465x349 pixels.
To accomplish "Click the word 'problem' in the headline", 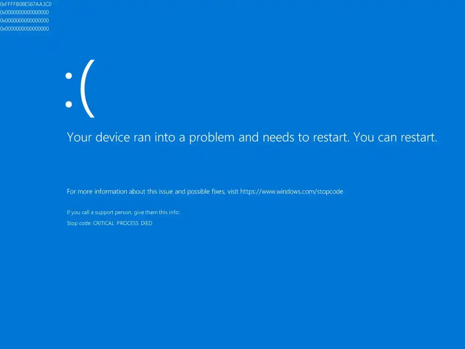I will pyautogui.click(x=212, y=138).
